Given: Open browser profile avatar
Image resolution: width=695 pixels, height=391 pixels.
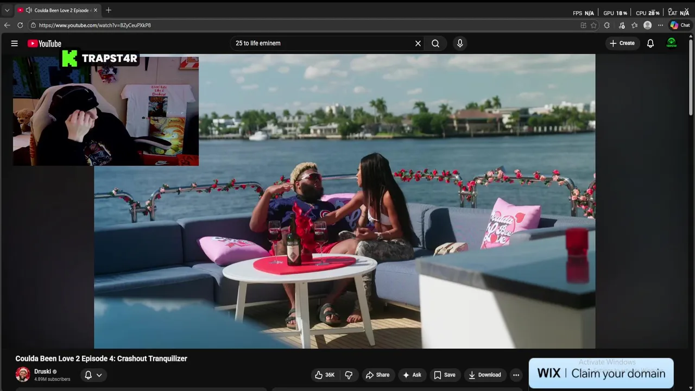Looking at the screenshot, I should (647, 25).
